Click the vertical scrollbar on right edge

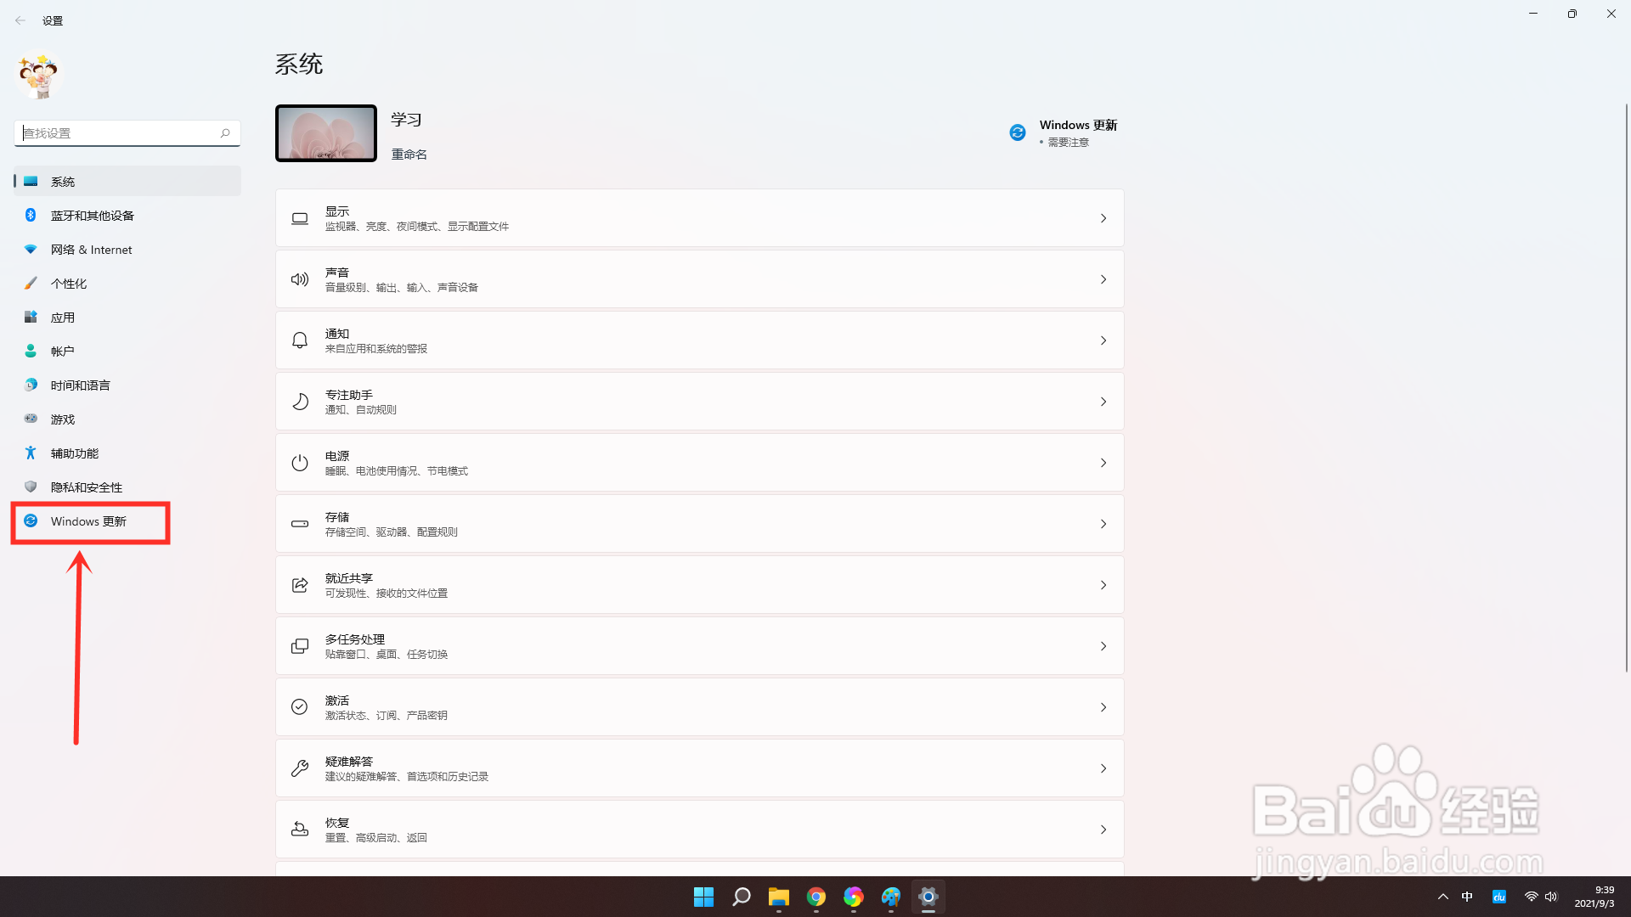(1626, 387)
